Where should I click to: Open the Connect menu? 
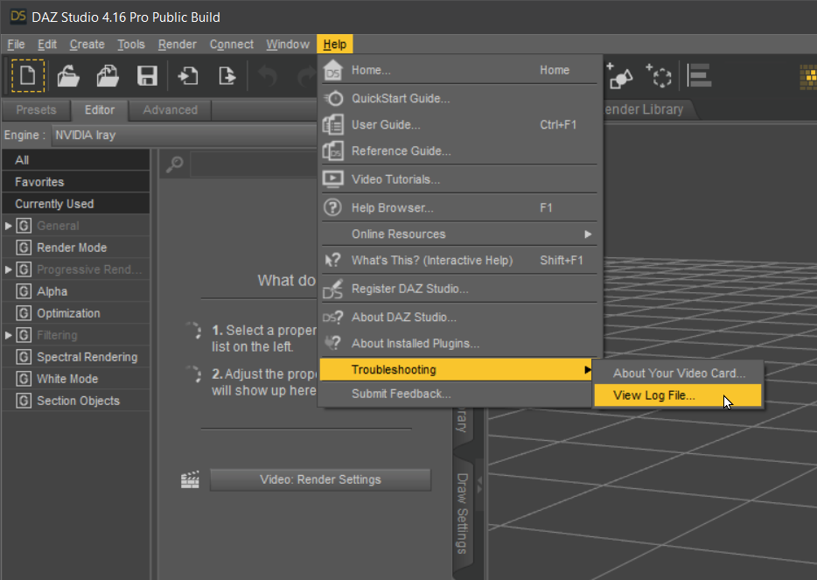[231, 45]
